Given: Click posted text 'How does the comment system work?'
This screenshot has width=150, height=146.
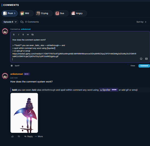Looking at the screenshot, I should tap(31, 82).
